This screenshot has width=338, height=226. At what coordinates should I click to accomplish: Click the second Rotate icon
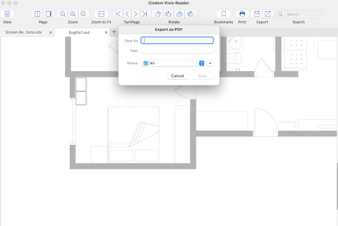click(x=168, y=14)
